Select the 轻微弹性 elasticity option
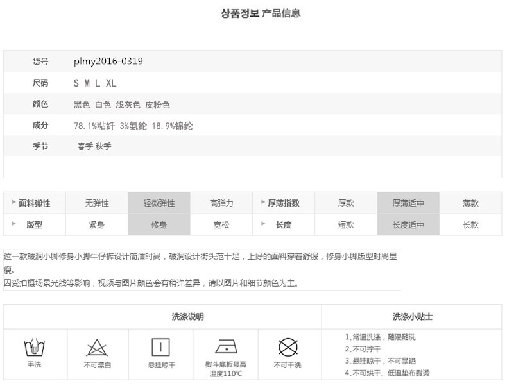The height and width of the screenshot is (388, 507). point(159,203)
